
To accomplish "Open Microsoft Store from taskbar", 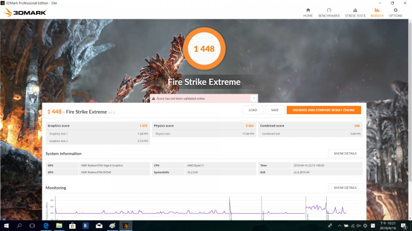I will [72, 226].
